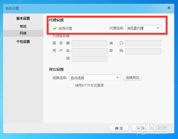The width and height of the screenshot is (178, 139).
Task: Confirm with the 确定 button
Action: 119,128
